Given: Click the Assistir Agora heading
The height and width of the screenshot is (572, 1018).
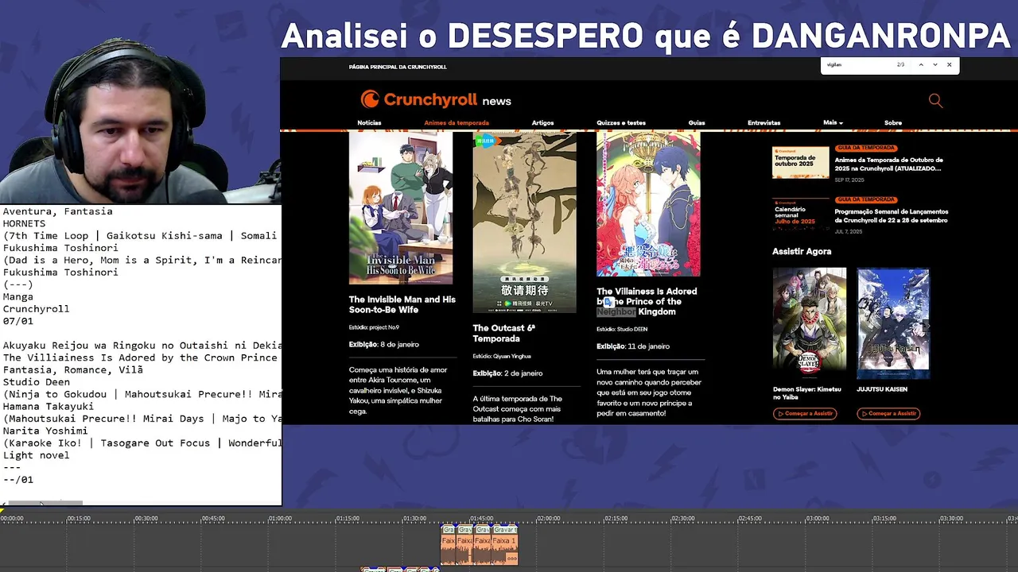Looking at the screenshot, I should pos(802,251).
